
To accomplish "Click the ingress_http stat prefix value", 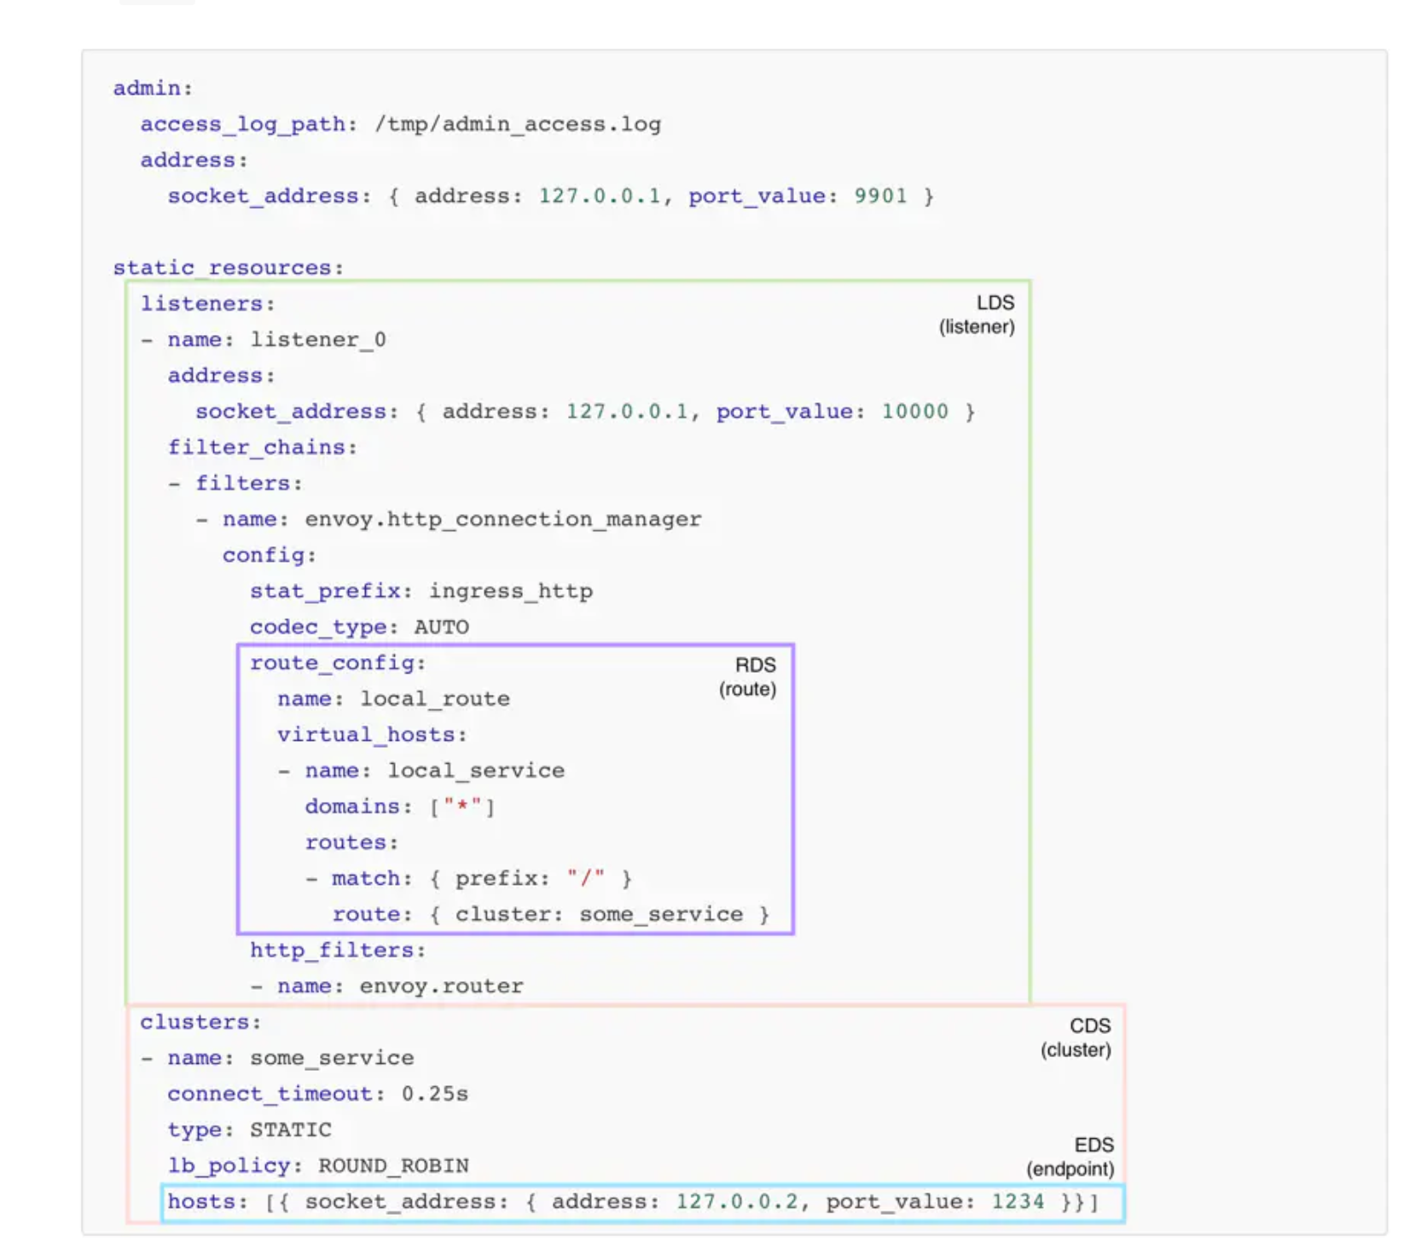I will (x=510, y=592).
